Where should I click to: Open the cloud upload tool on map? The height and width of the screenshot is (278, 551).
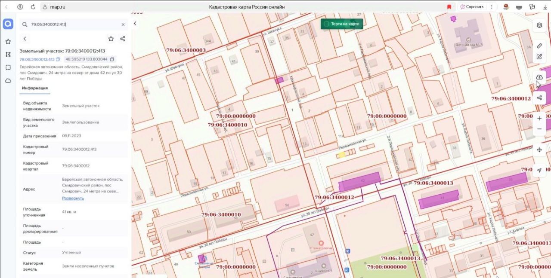(x=539, y=77)
